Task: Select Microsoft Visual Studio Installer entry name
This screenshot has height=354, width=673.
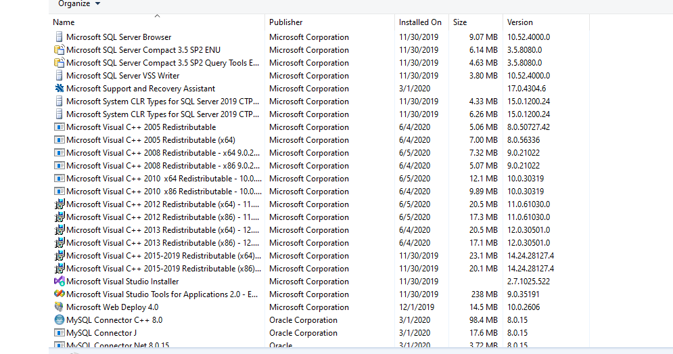Action: tap(122, 282)
